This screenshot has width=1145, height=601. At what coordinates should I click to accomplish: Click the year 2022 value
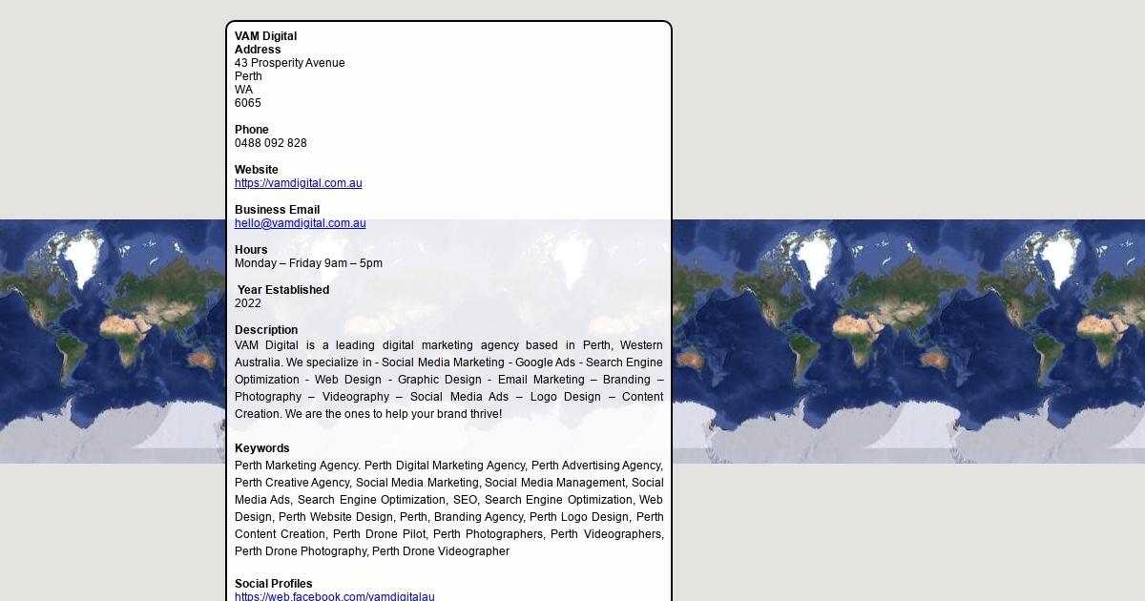tap(247, 303)
